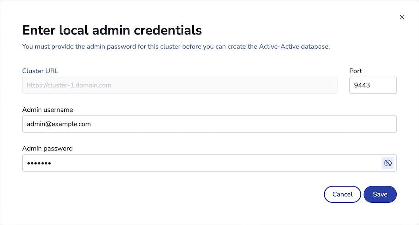Focus the Port input field
The width and height of the screenshot is (419, 225).
pyautogui.click(x=373, y=85)
